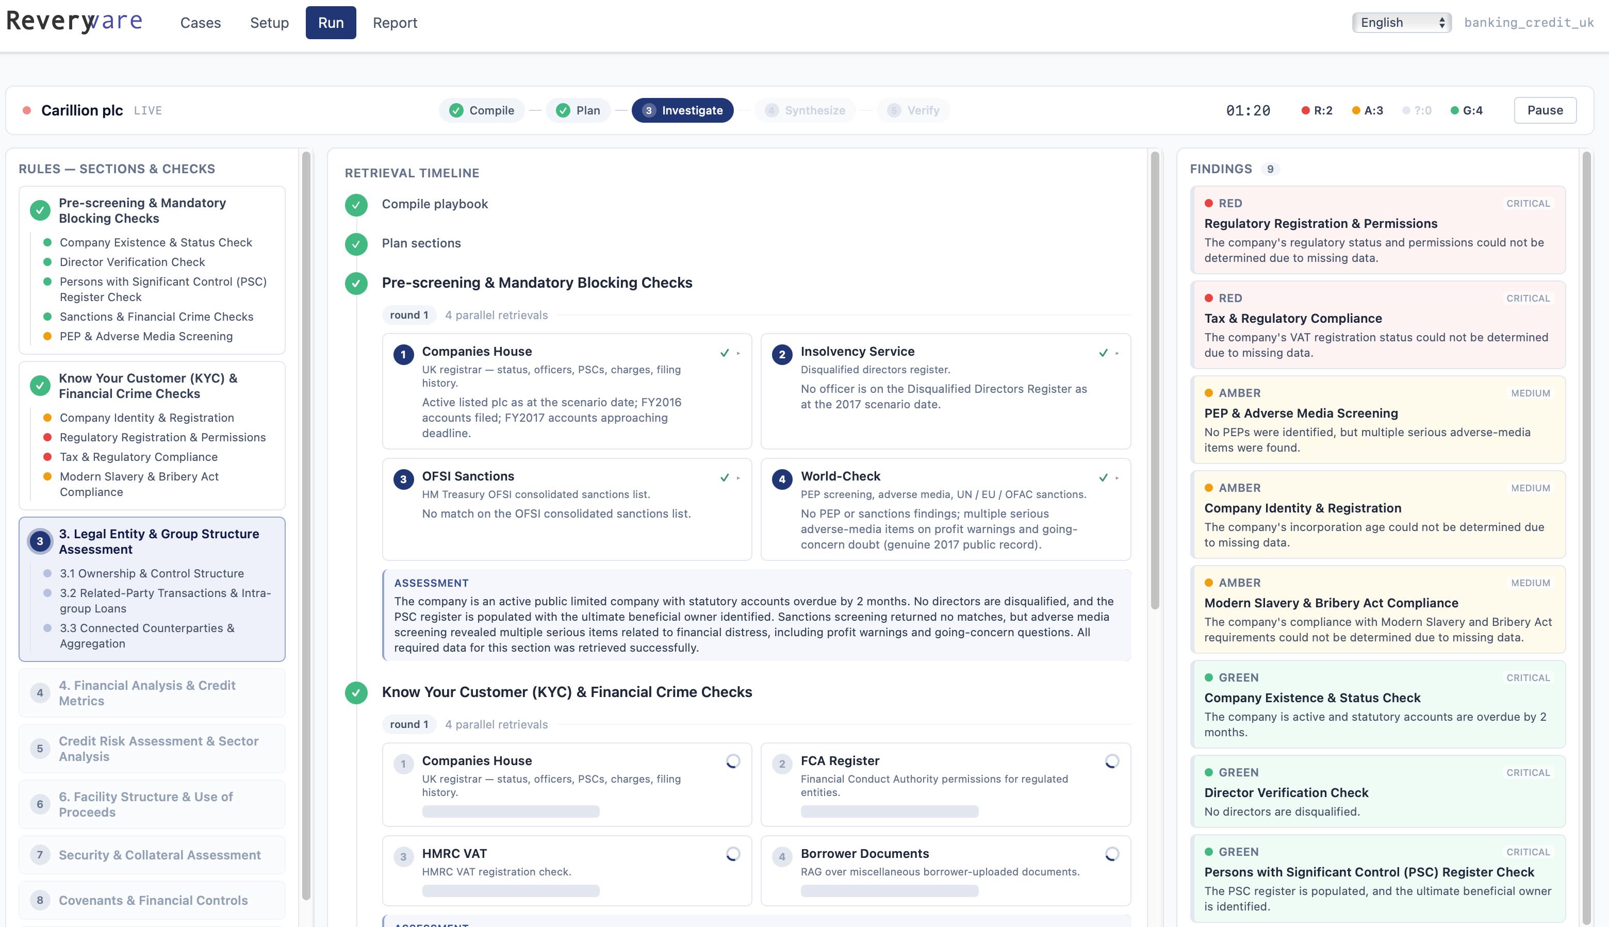Switch to the Setup tab
1609x927 pixels.
coord(269,23)
